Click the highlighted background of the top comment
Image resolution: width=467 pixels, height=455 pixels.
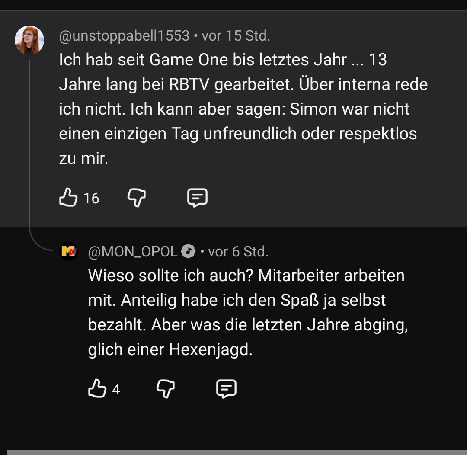click(329, 199)
